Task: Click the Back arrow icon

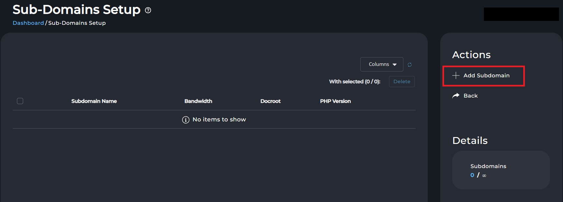Action: click(456, 96)
